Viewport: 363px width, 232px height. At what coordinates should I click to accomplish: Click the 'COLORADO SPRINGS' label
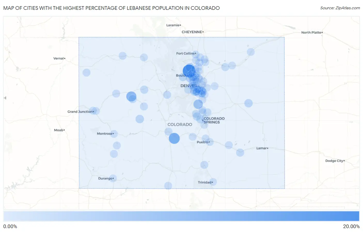(214, 120)
